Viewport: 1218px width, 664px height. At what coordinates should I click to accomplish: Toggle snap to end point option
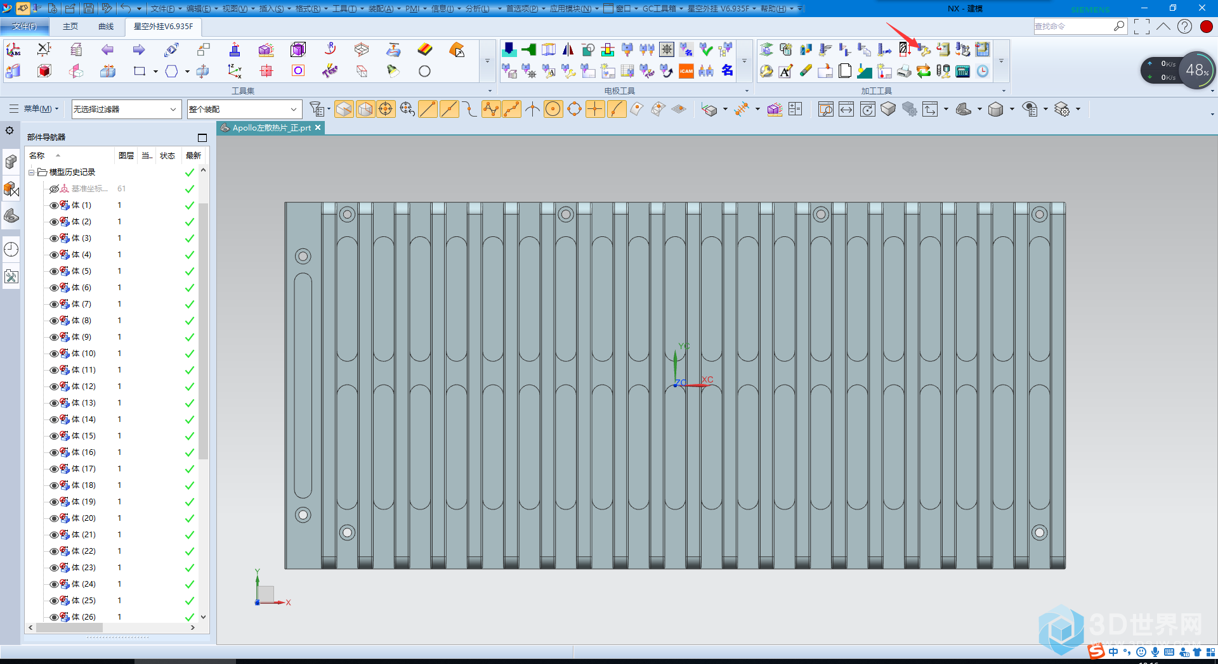click(x=428, y=110)
